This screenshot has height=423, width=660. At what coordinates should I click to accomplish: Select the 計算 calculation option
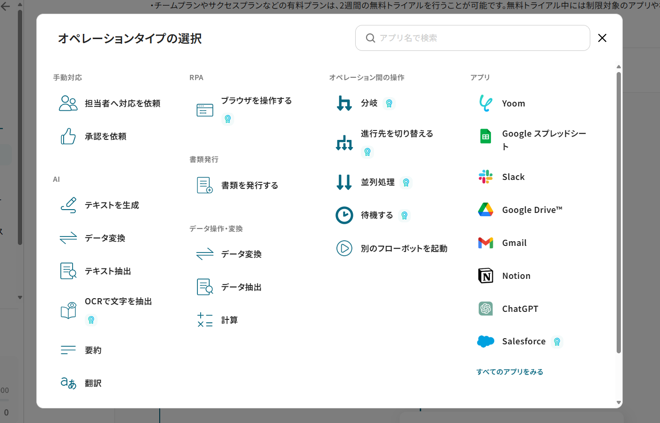(229, 320)
